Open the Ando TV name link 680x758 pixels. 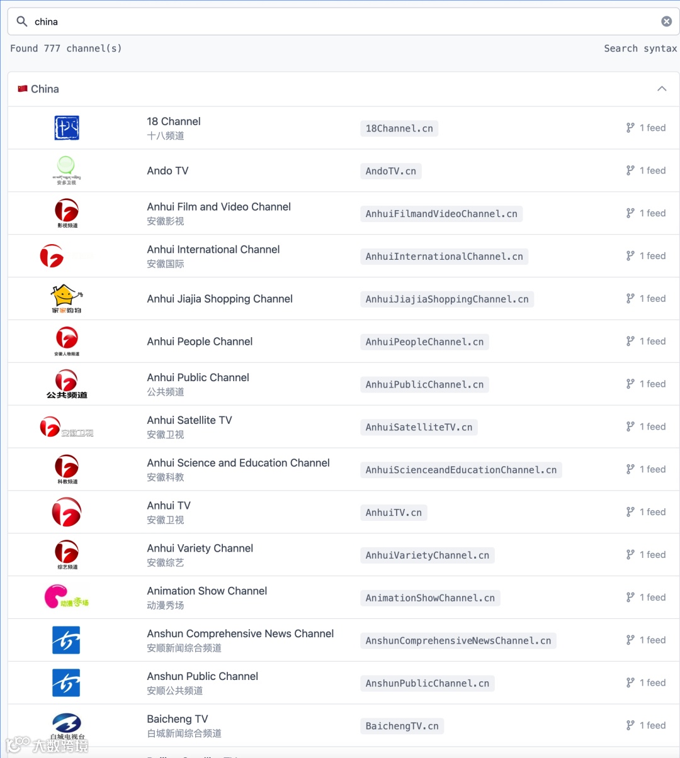(167, 170)
